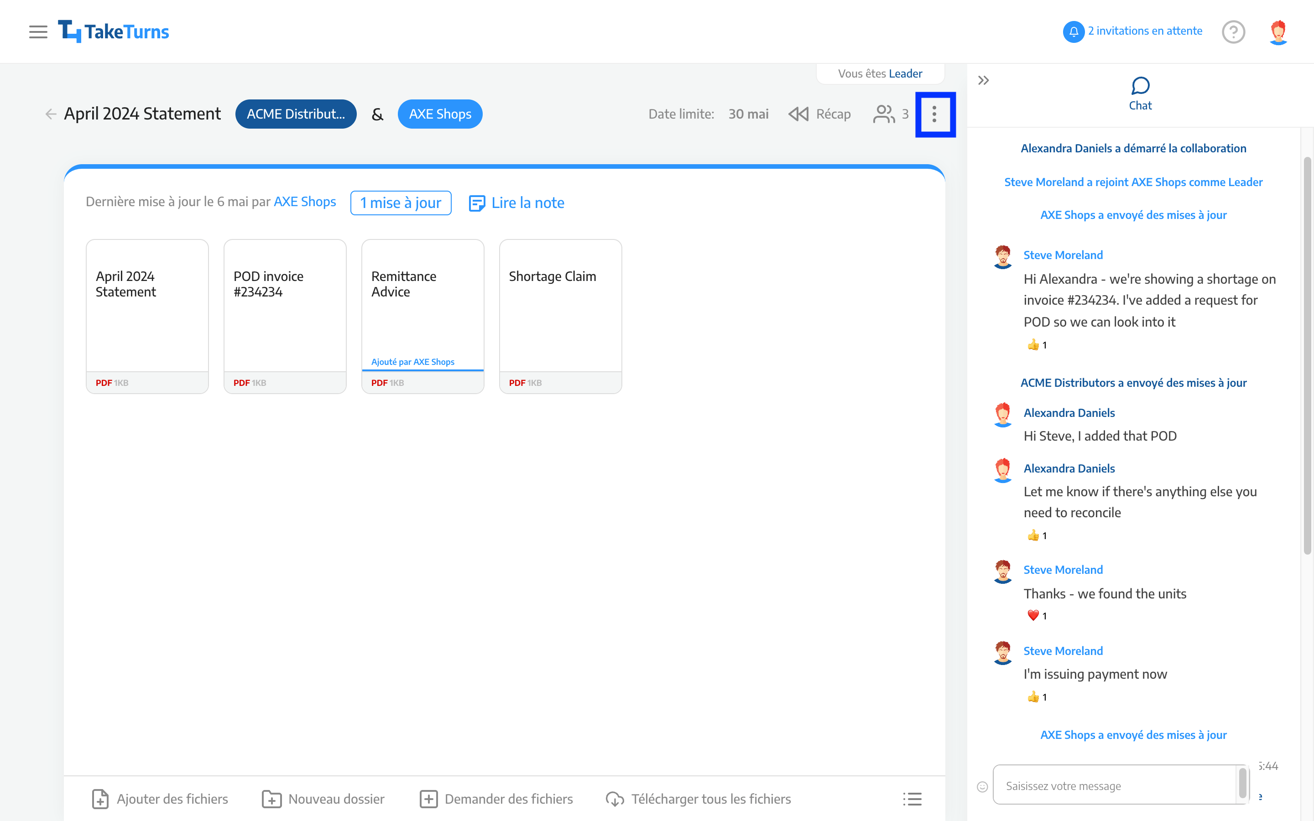Open the help question mark icon
This screenshot has width=1314, height=821.
[x=1233, y=32]
